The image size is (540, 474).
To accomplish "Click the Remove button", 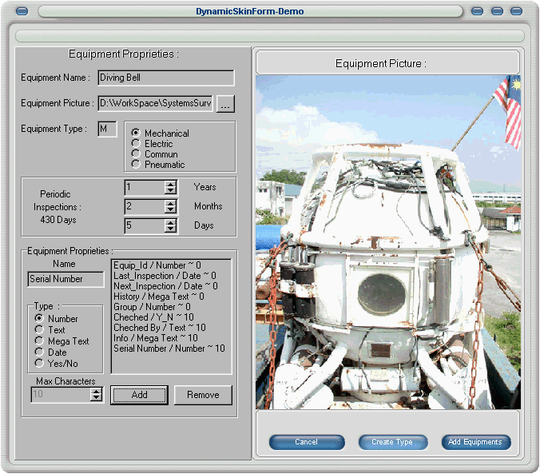I will pyautogui.click(x=203, y=395).
